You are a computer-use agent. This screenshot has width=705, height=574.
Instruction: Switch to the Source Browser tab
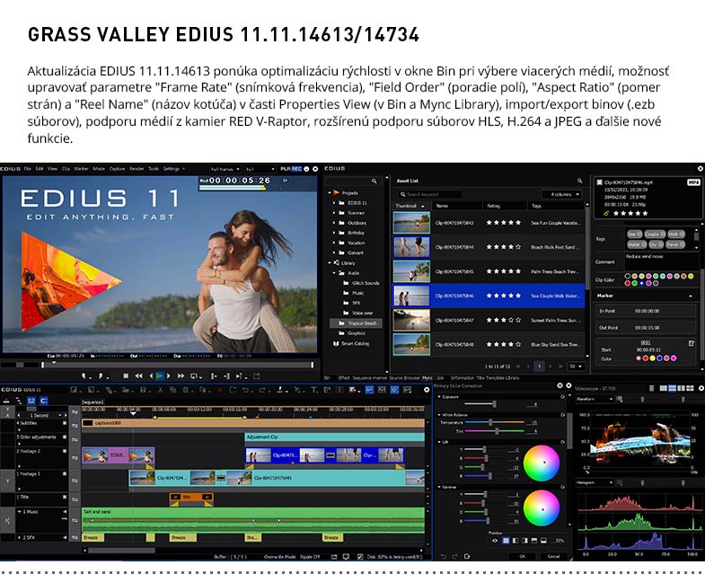(x=405, y=378)
